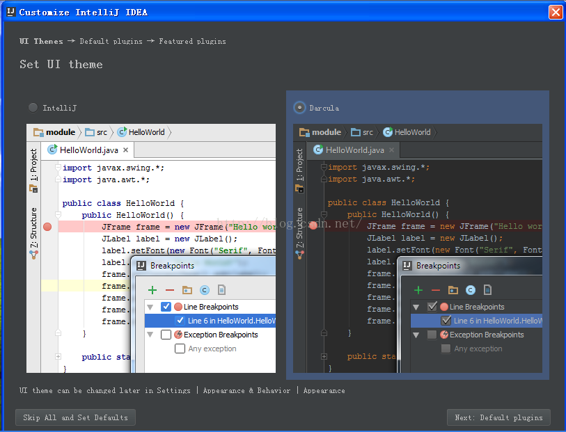Collapse Line Breakpoints node in Darcula preview
The width and height of the screenshot is (566, 432).
pyautogui.click(x=416, y=307)
